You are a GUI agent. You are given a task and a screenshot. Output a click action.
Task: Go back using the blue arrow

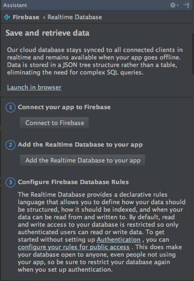coord(7,17)
